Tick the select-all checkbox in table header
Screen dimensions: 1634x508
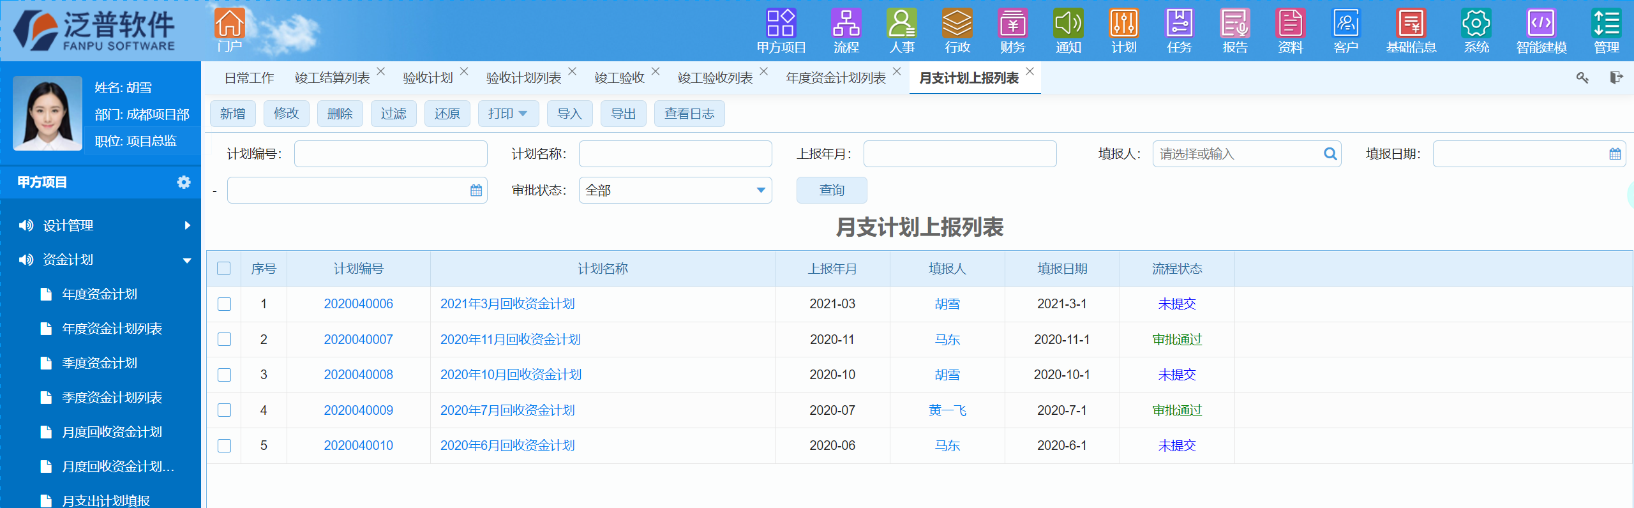point(224,269)
